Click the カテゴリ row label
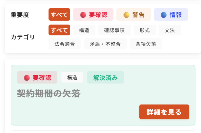201x133 pixels. pos(23,37)
